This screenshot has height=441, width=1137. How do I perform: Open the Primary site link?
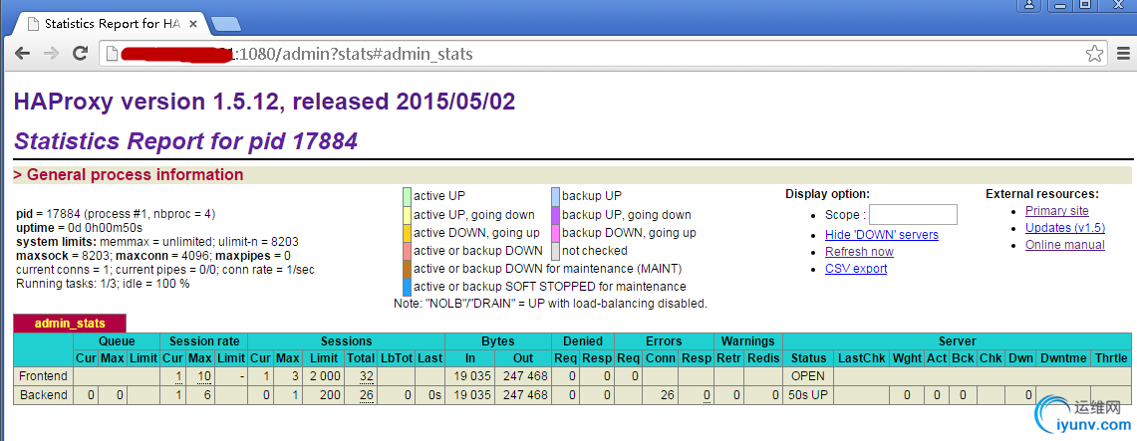point(1056,211)
